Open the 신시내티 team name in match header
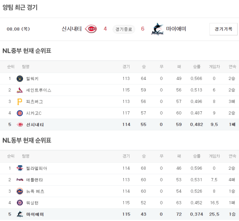The image size is (239, 221). click(x=72, y=29)
